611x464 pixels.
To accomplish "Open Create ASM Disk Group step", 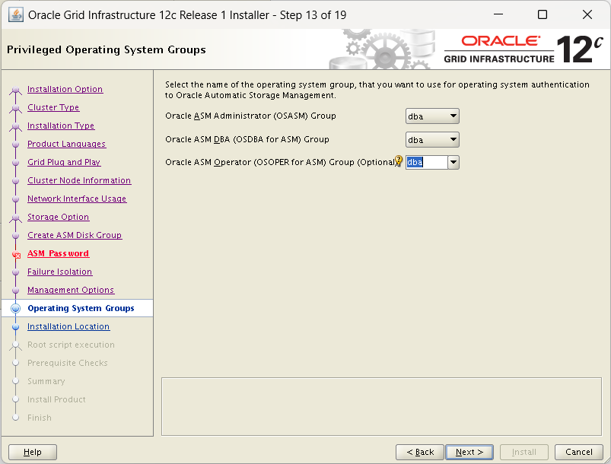I will (x=75, y=235).
